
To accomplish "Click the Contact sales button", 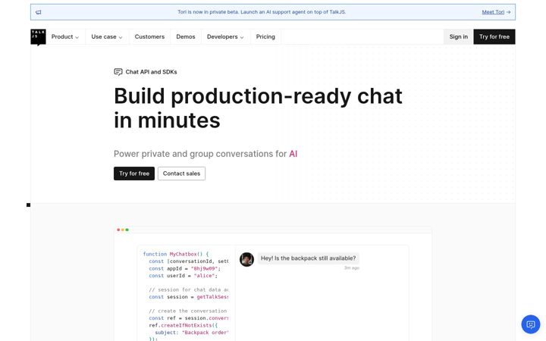I will tap(181, 174).
